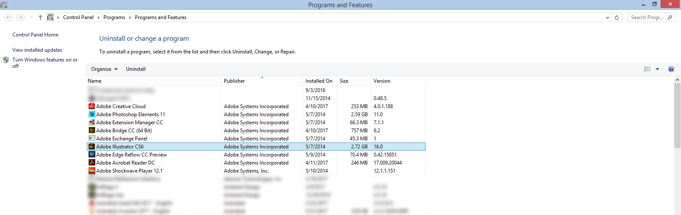Click the Adobe Creative Cloud program icon
Viewport: 681px width, 215px height.
coord(92,106)
